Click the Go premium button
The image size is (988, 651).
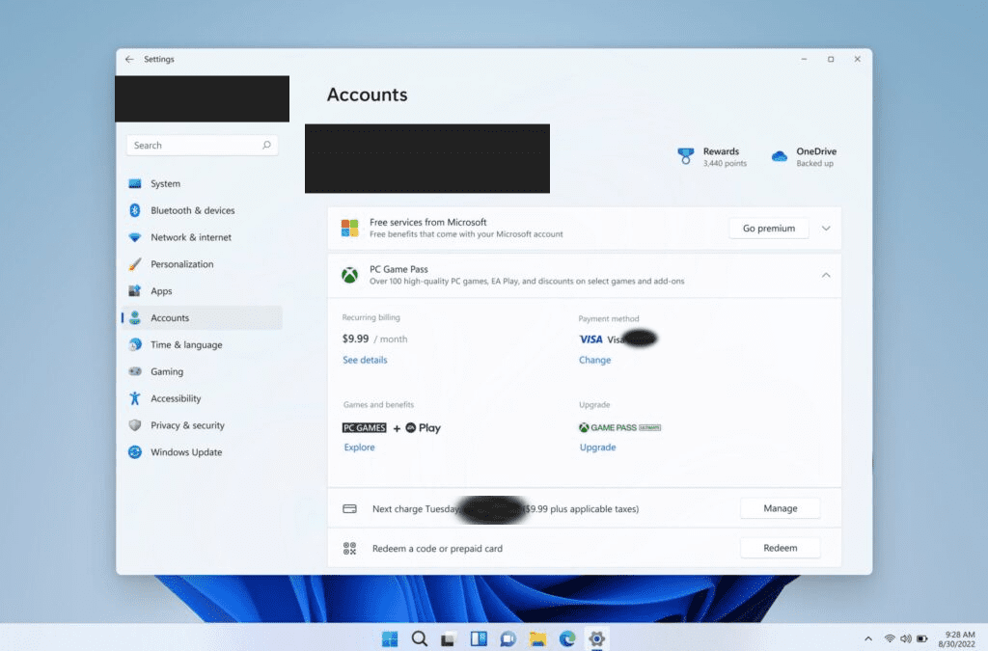click(769, 229)
